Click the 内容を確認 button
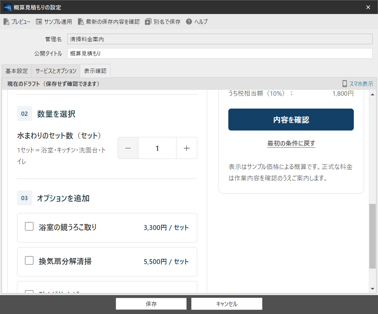 click(291, 120)
